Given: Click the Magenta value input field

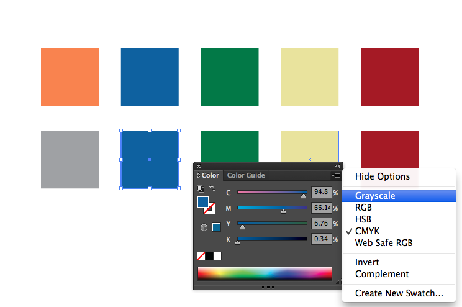Looking at the screenshot, I should coord(321,208).
